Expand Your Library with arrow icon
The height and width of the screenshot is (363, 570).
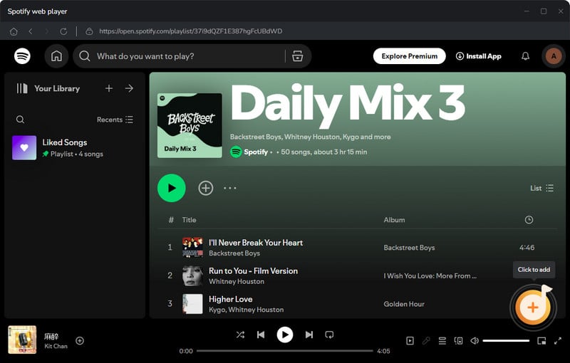pyautogui.click(x=129, y=88)
